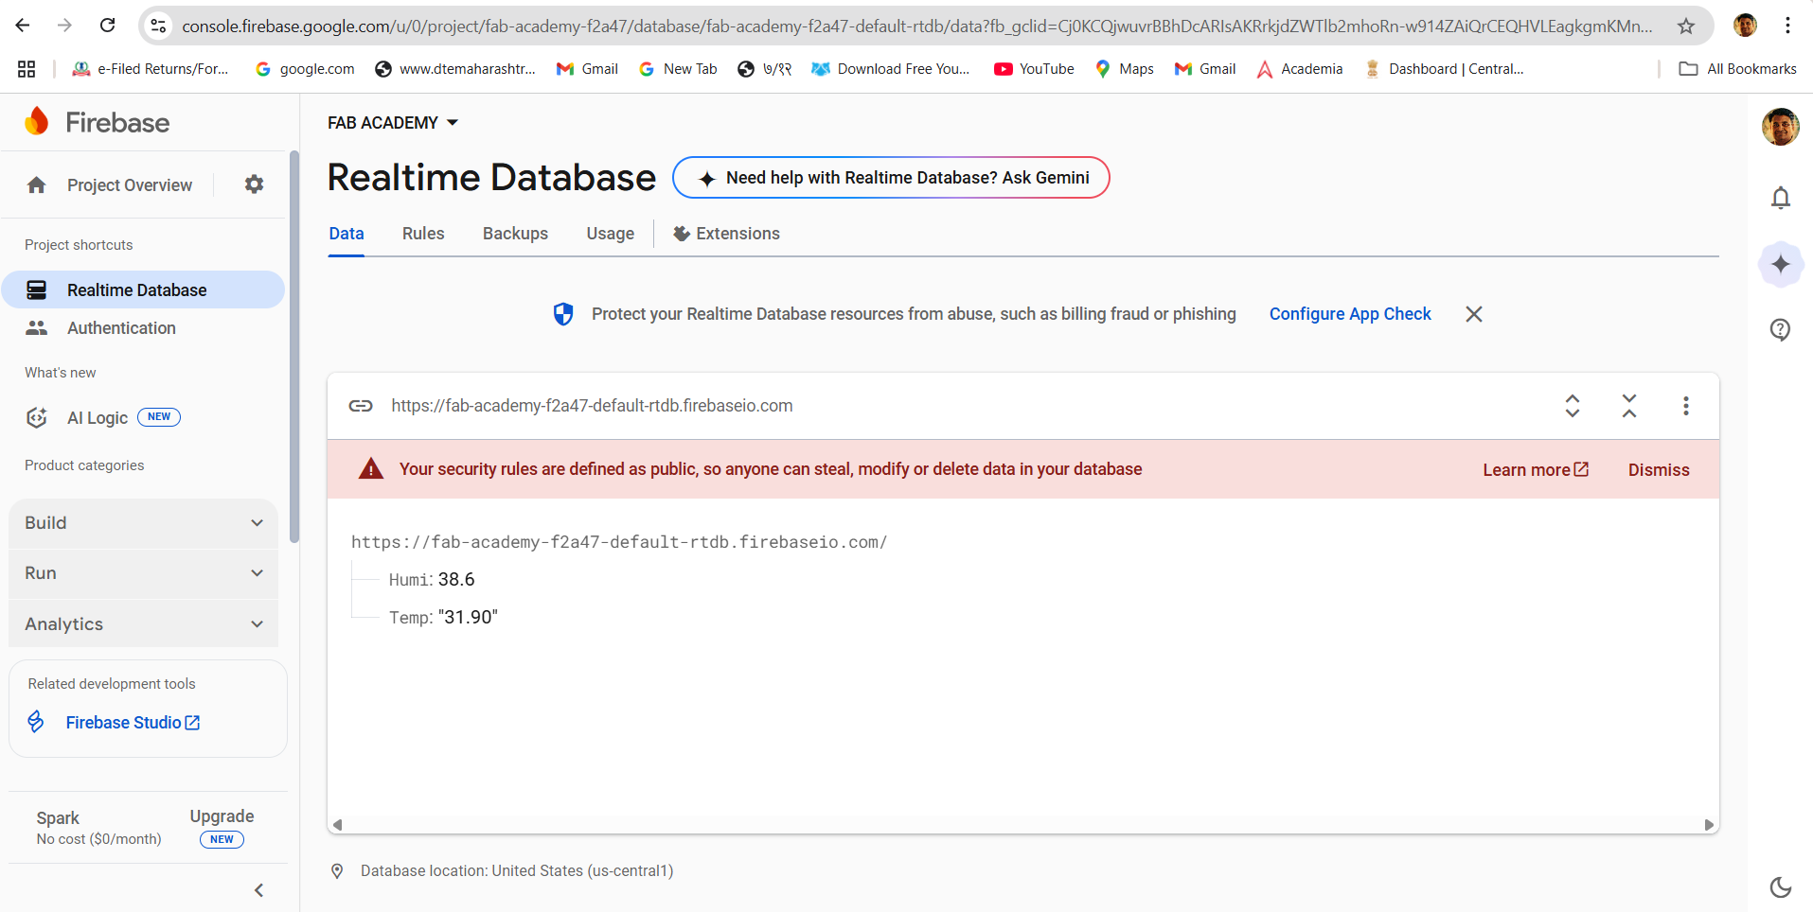Viewport: 1813px width, 912px height.
Task: Open the Extensions tab
Action: point(726,234)
